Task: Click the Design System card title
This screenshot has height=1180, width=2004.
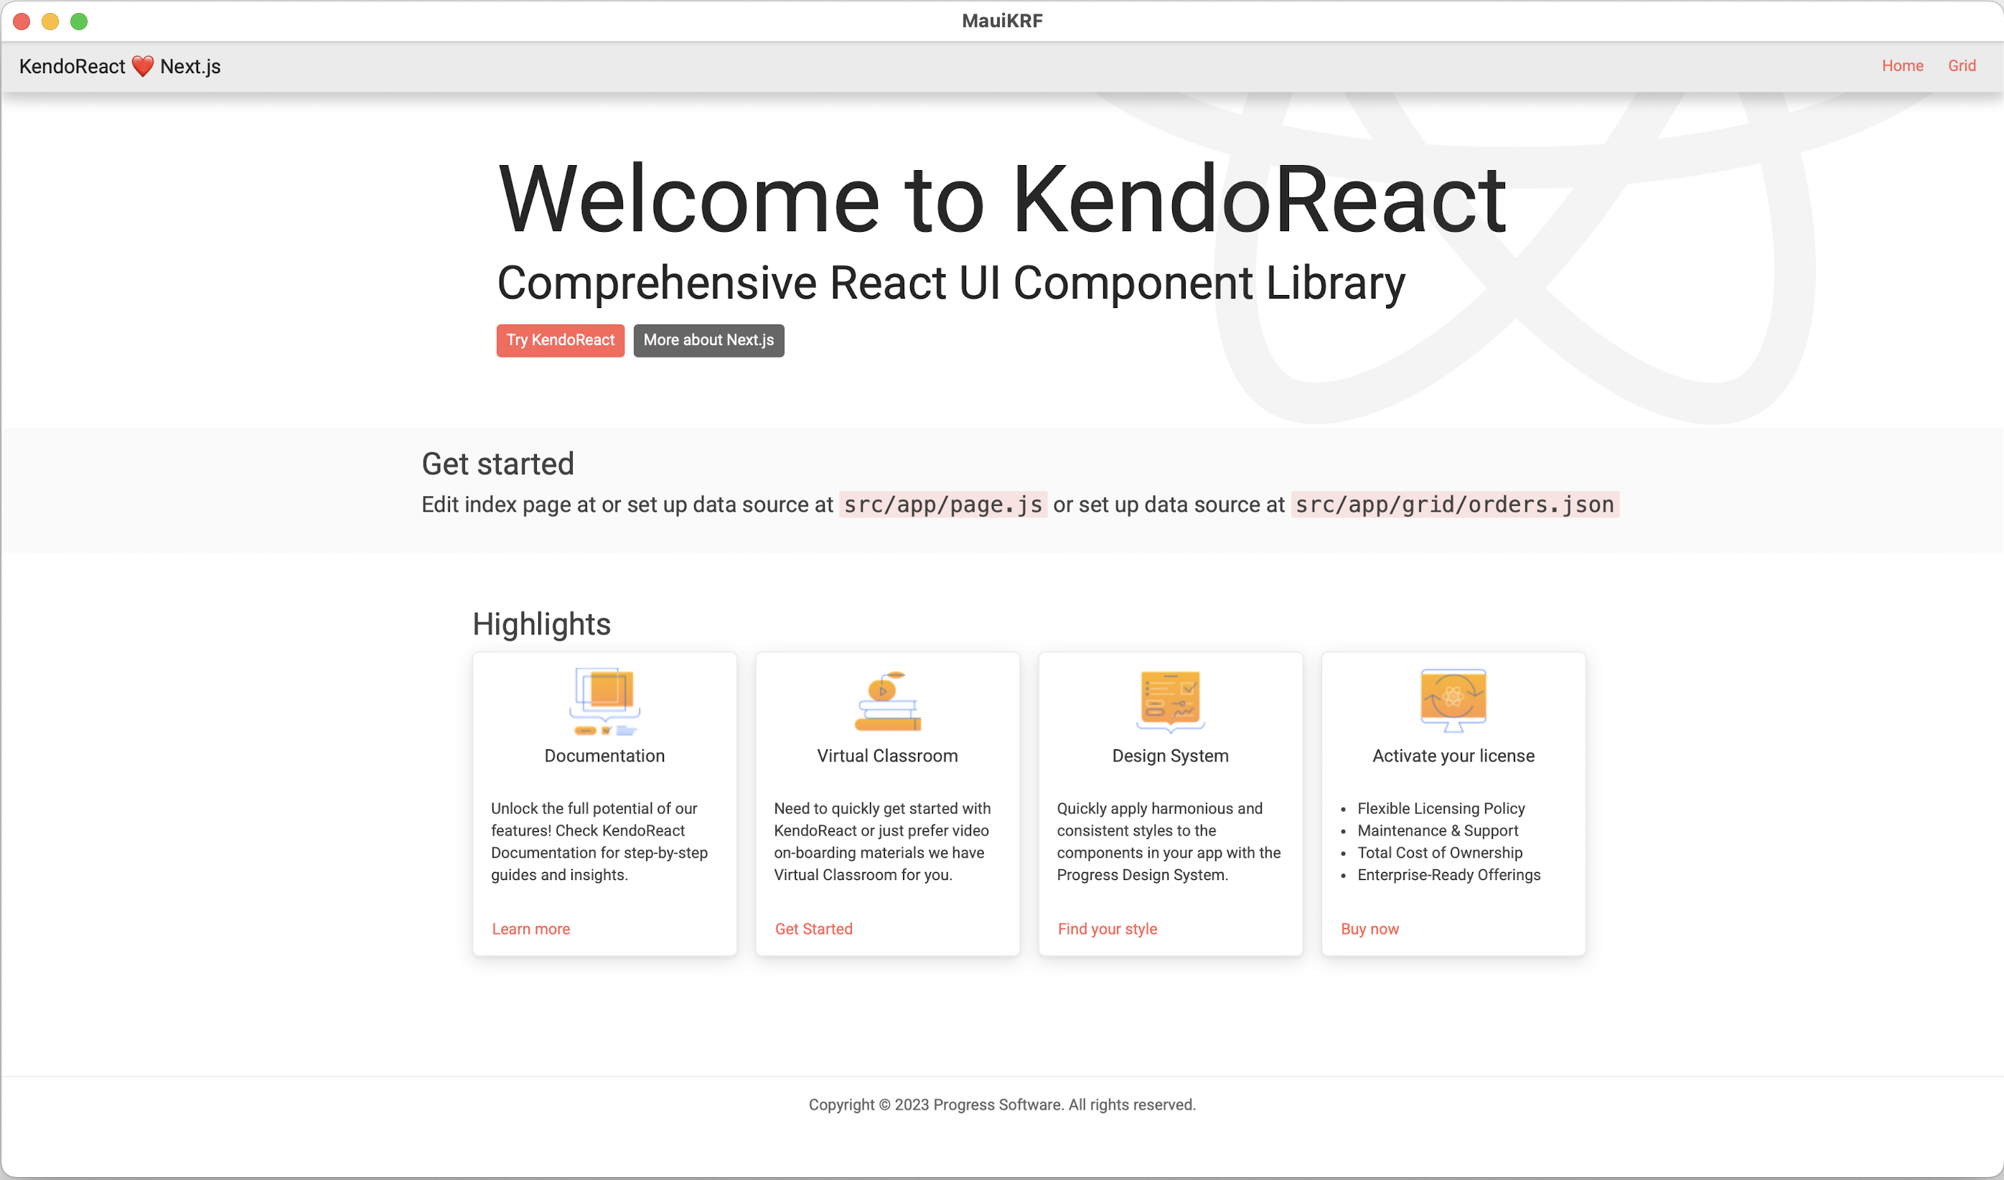Action: 1171,755
